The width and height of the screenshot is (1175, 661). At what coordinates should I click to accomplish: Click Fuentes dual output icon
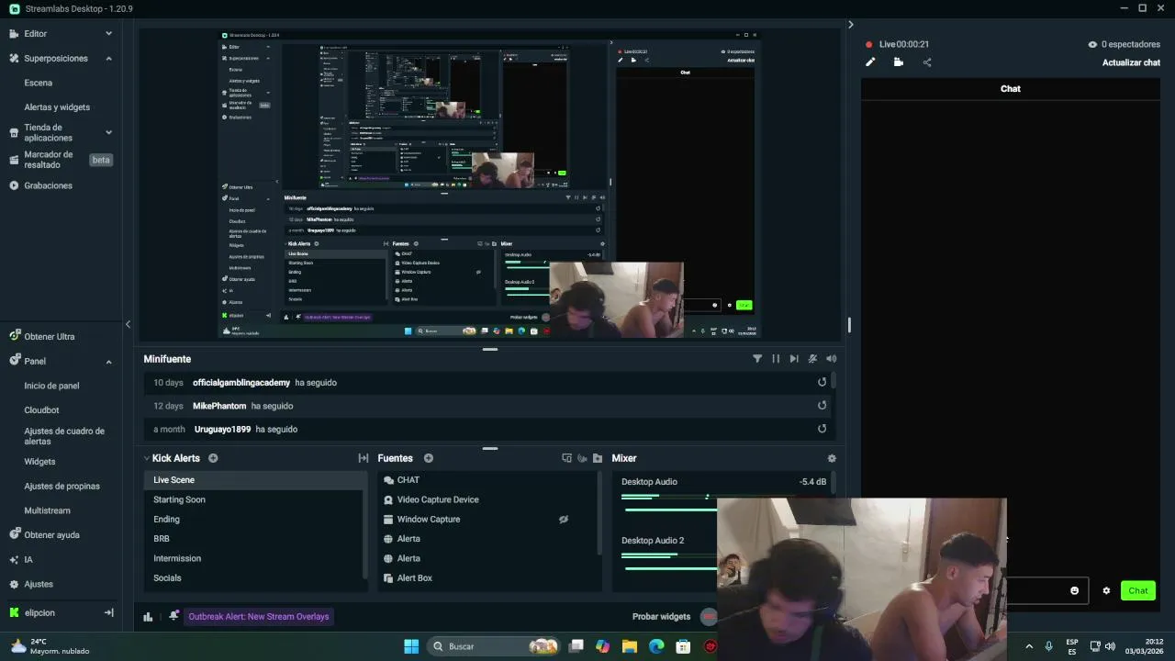tap(566, 458)
